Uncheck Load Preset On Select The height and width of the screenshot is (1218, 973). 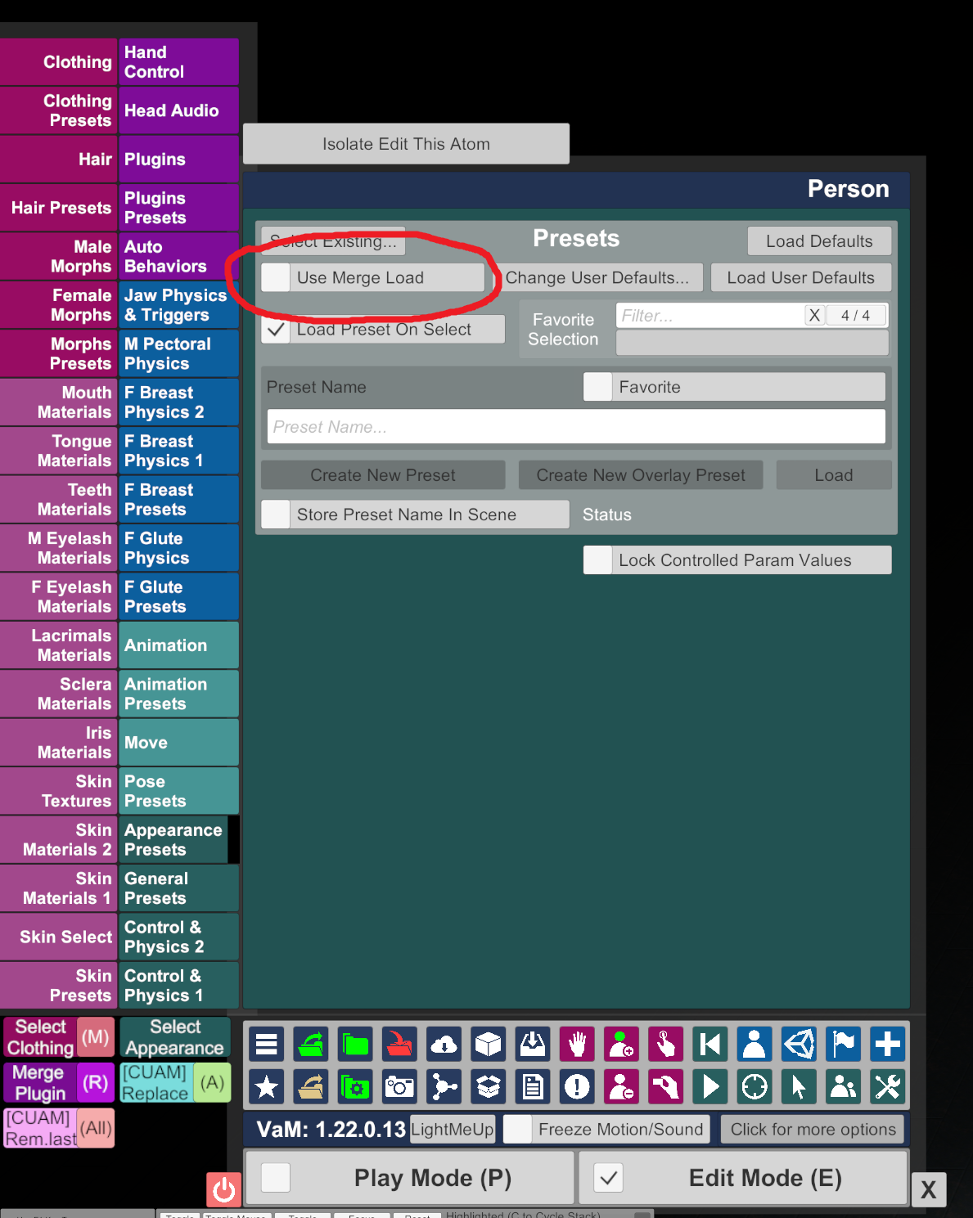point(276,330)
